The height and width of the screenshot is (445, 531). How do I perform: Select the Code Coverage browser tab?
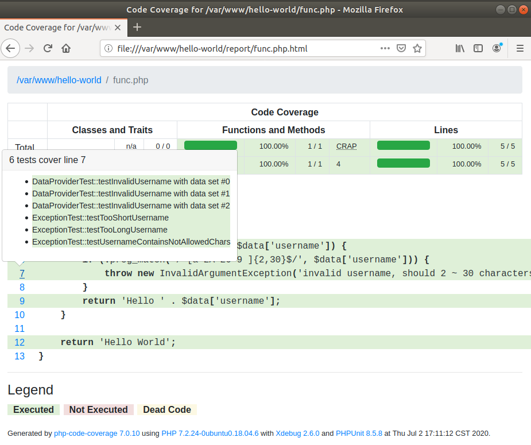pos(57,27)
